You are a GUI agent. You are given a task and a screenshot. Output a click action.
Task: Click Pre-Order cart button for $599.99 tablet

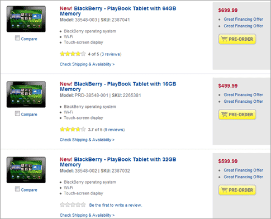pyautogui.click(x=237, y=190)
